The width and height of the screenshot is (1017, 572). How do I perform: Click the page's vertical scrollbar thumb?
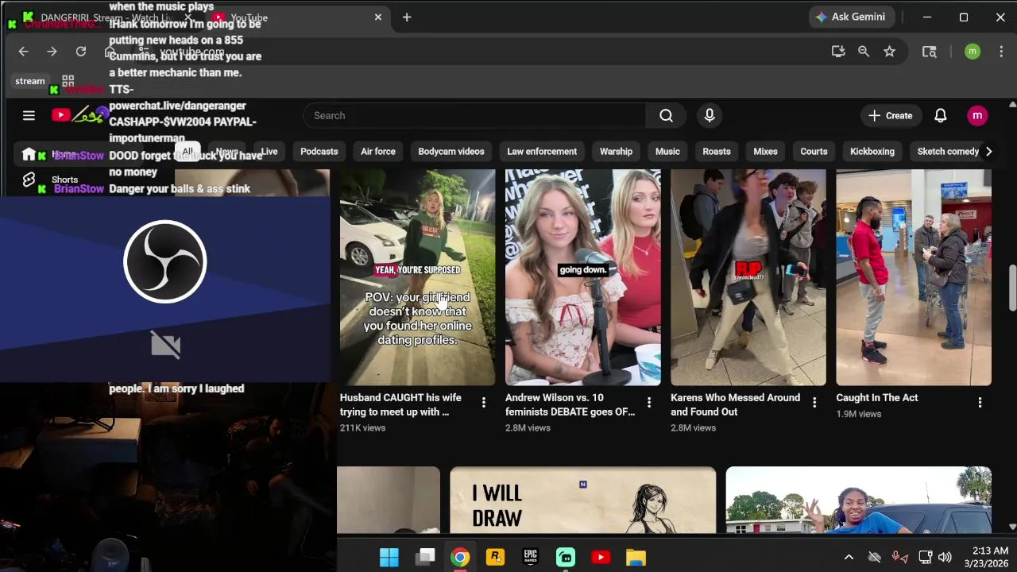(x=1012, y=288)
